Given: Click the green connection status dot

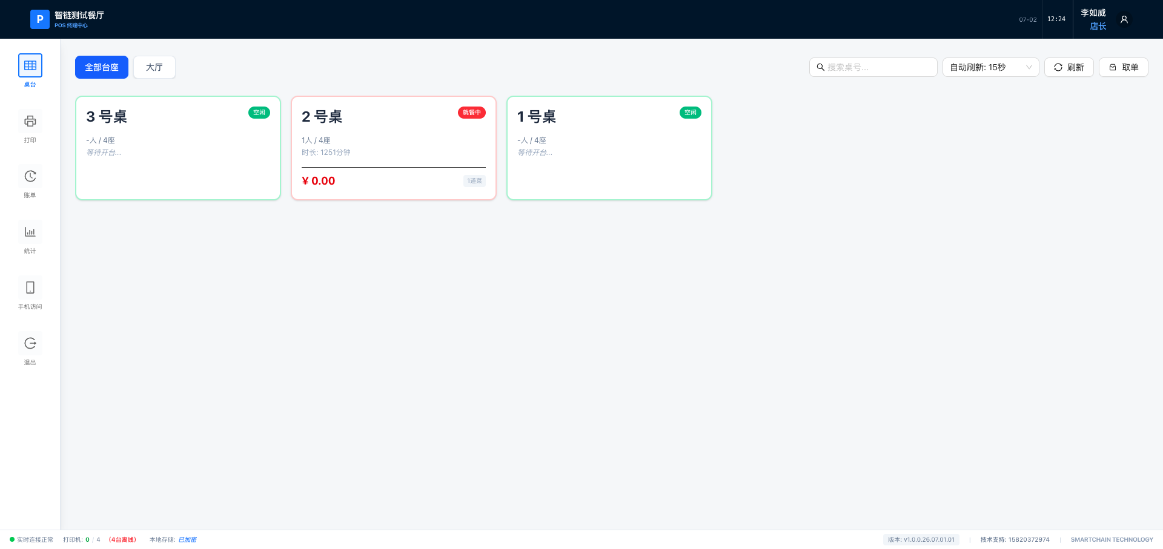Looking at the screenshot, I should click(12, 539).
